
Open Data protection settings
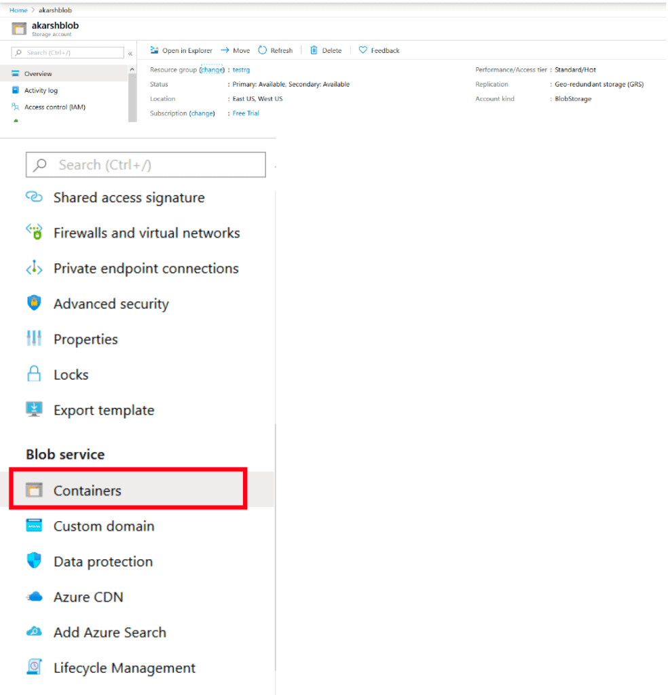[103, 561]
